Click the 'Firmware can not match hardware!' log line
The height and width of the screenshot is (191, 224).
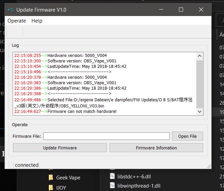point(82,112)
